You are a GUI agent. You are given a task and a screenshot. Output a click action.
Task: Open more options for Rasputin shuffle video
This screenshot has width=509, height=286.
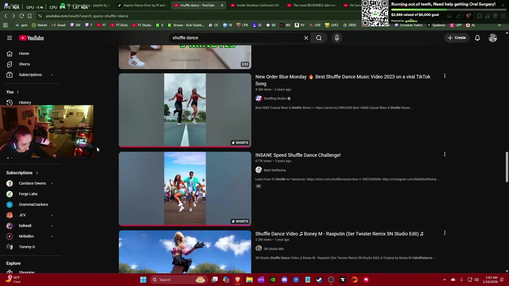[445, 233]
